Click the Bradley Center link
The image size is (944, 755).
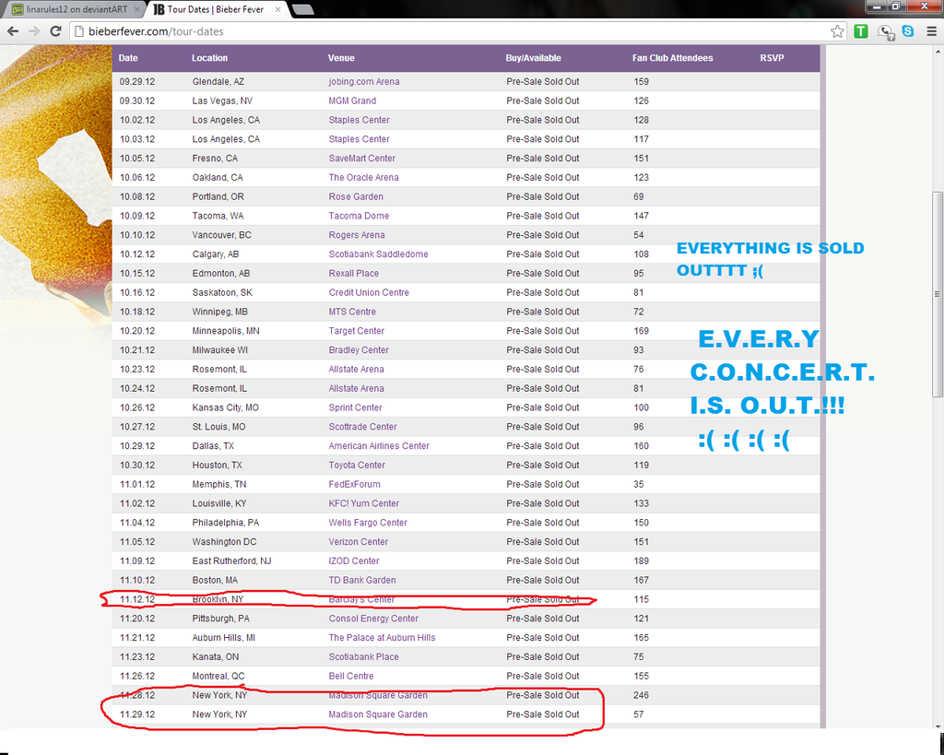359,350
